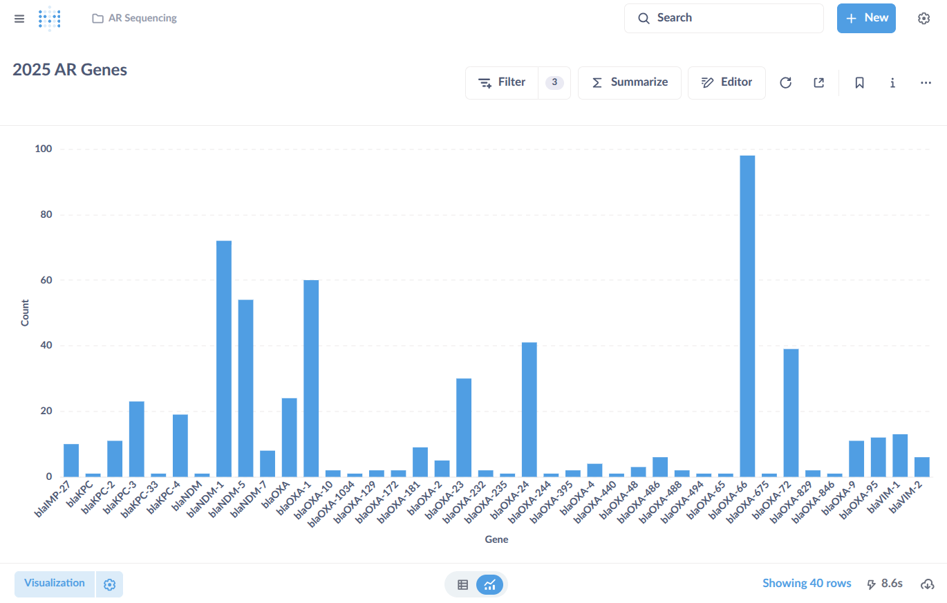Refresh the question results

click(785, 83)
